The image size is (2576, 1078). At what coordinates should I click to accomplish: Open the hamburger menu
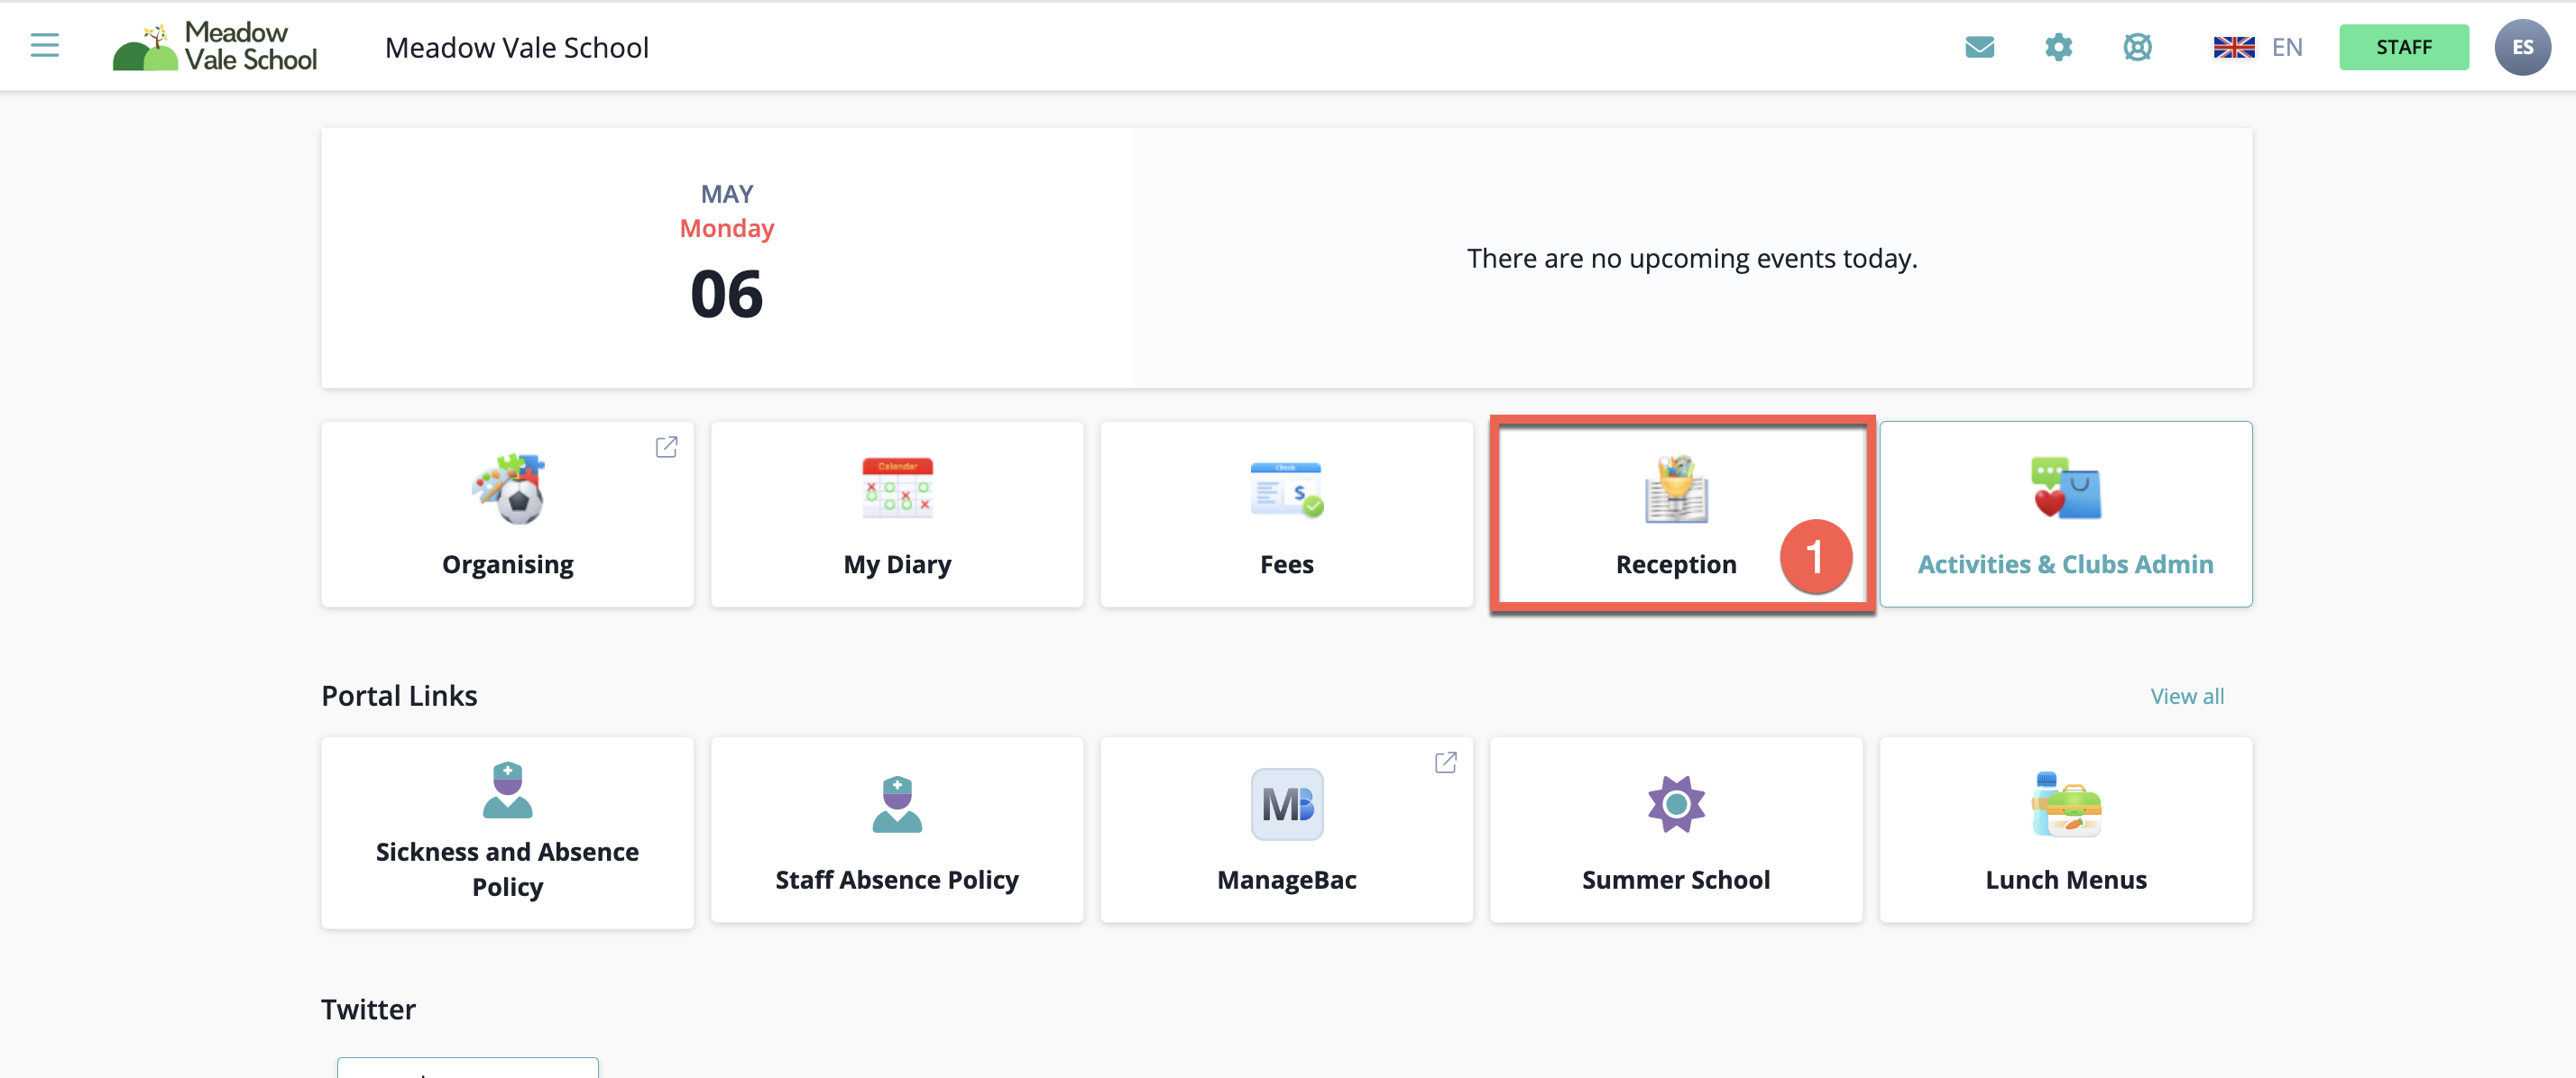44,46
